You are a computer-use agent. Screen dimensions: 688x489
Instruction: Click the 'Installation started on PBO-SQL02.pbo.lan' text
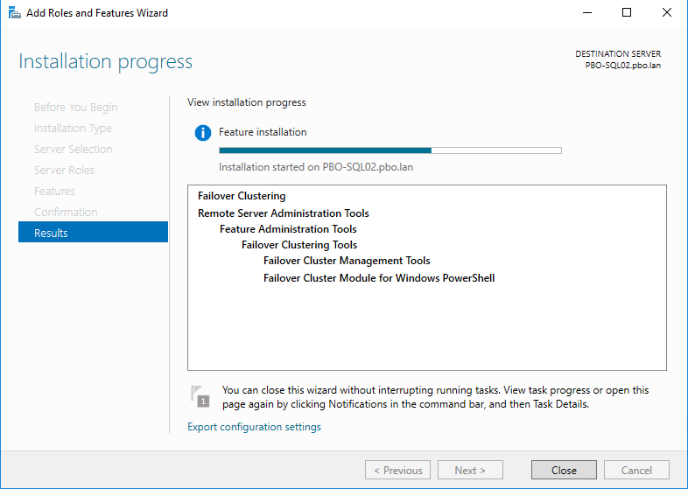click(316, 167)
